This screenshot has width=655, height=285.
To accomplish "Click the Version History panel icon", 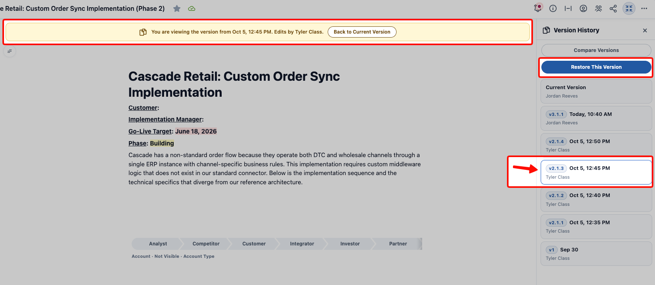I will click(x=546, y=30).
